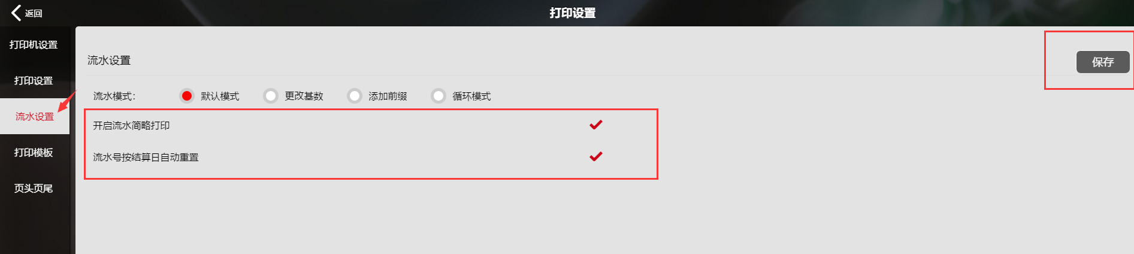Open the 打印模板 sidebar section
Screen dimensions: 1134x254
pos(34,152)
